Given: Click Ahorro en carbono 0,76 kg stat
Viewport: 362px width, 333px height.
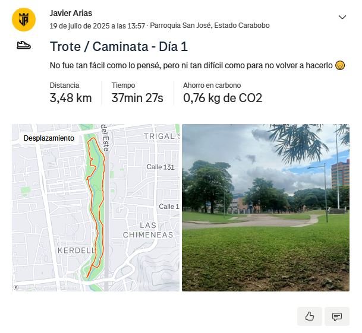Looking at the screenshot, I should tap(222, 93).
